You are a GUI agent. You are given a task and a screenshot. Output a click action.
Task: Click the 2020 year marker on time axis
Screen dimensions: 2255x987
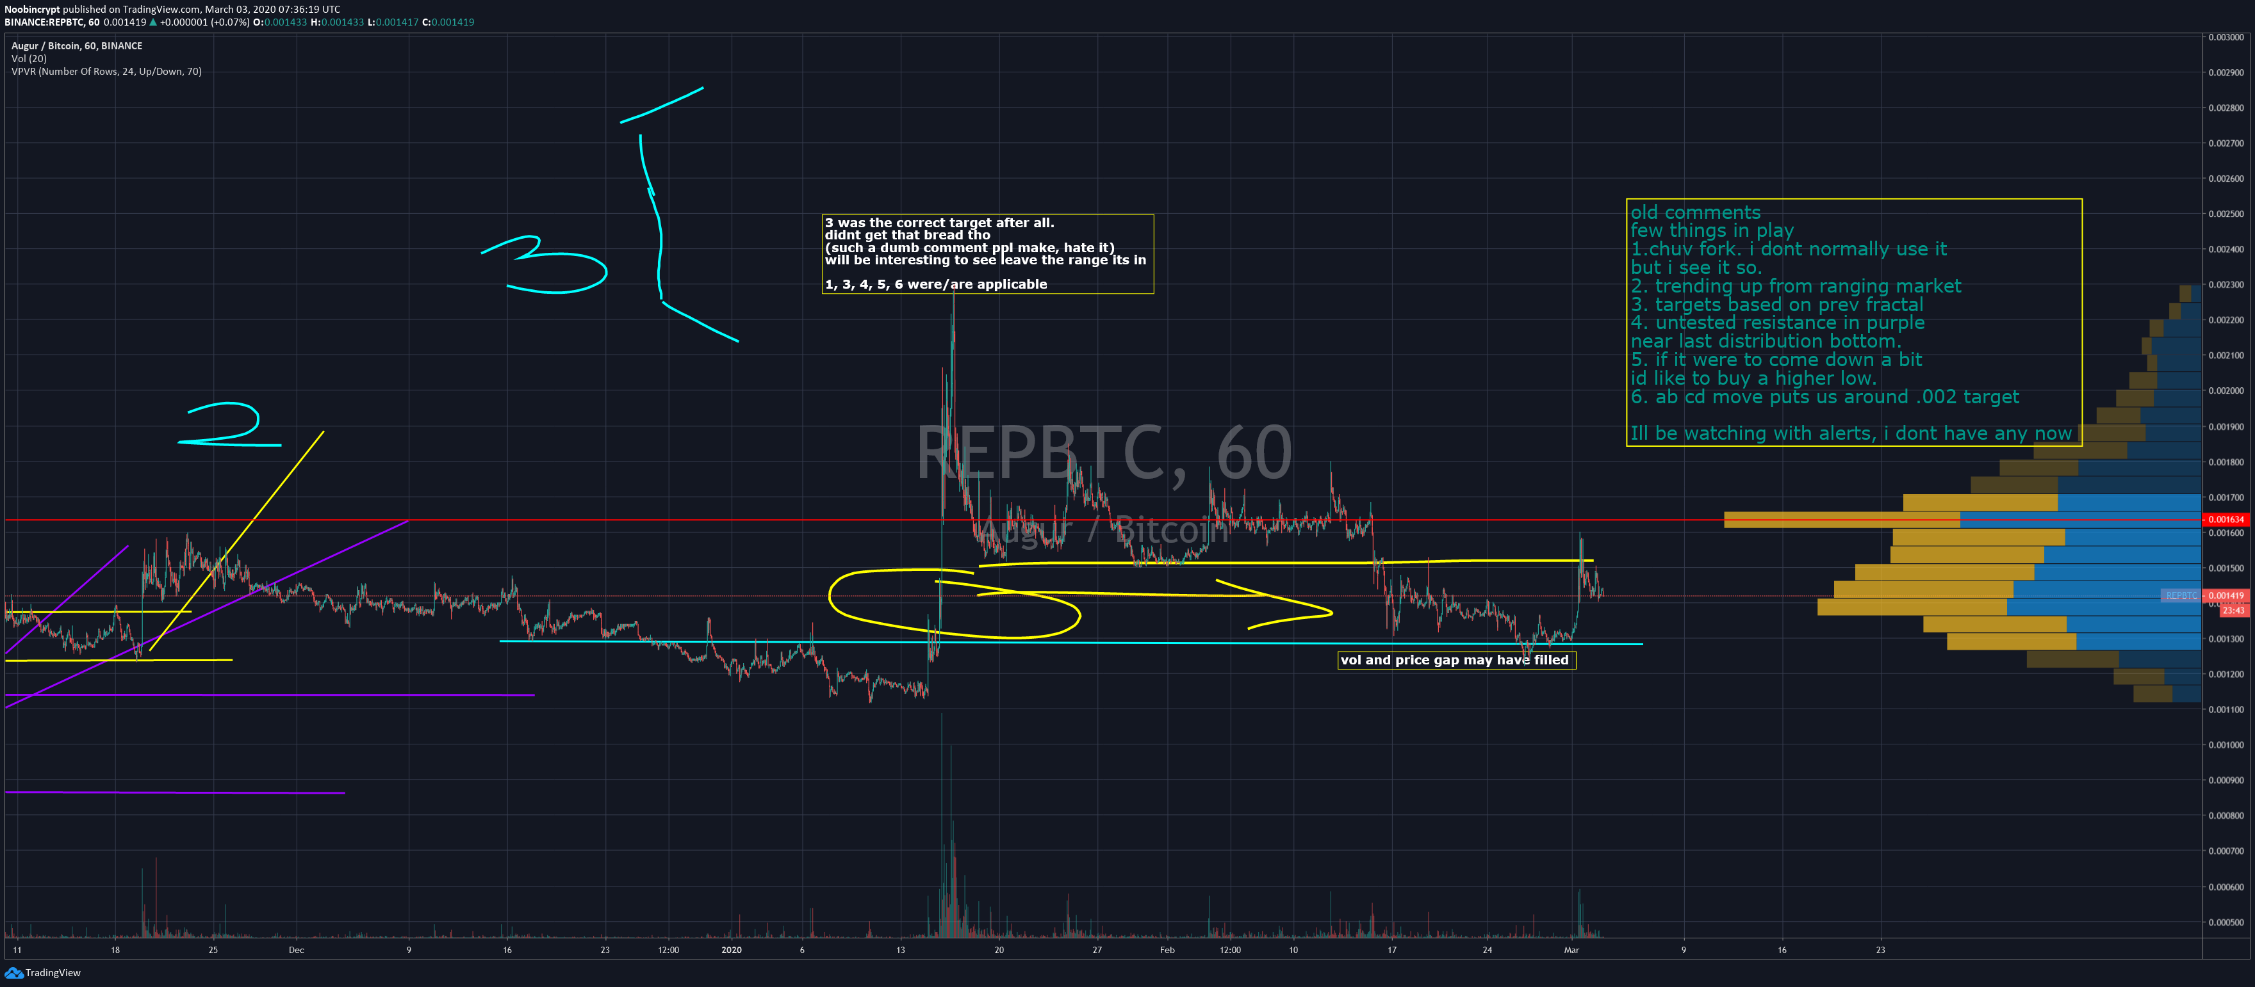point(731,949)
